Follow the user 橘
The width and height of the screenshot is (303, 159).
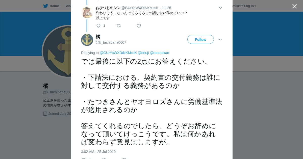click(x=200, y=40)
